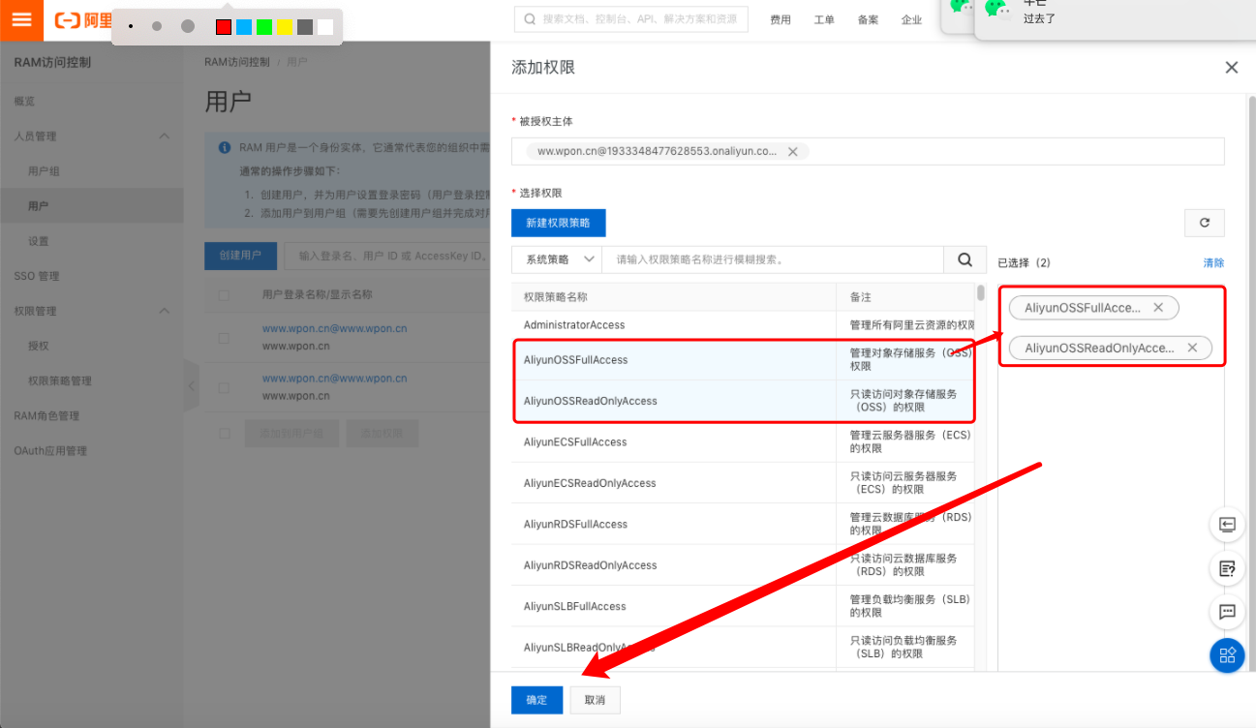Pick the white annotation color
Viewport: 1256px width, 728px height.
click(x=325, y=27)
